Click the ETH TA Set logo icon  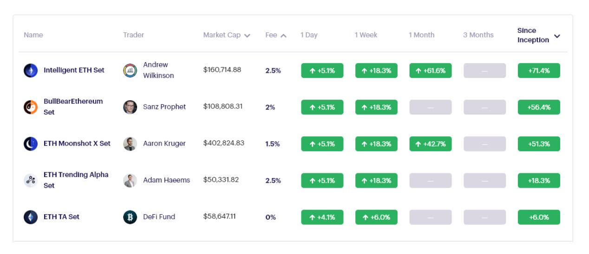click(x=30, y=217)
